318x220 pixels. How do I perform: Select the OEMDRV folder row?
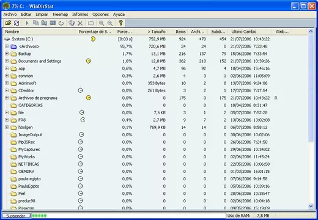pos(155,172)
